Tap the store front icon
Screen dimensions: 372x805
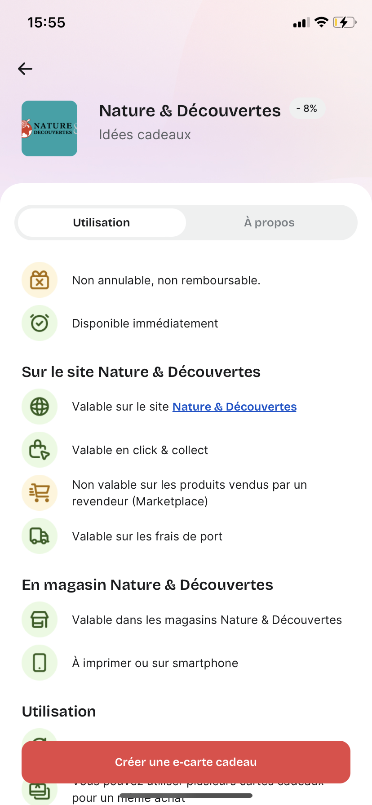point(40,619)
